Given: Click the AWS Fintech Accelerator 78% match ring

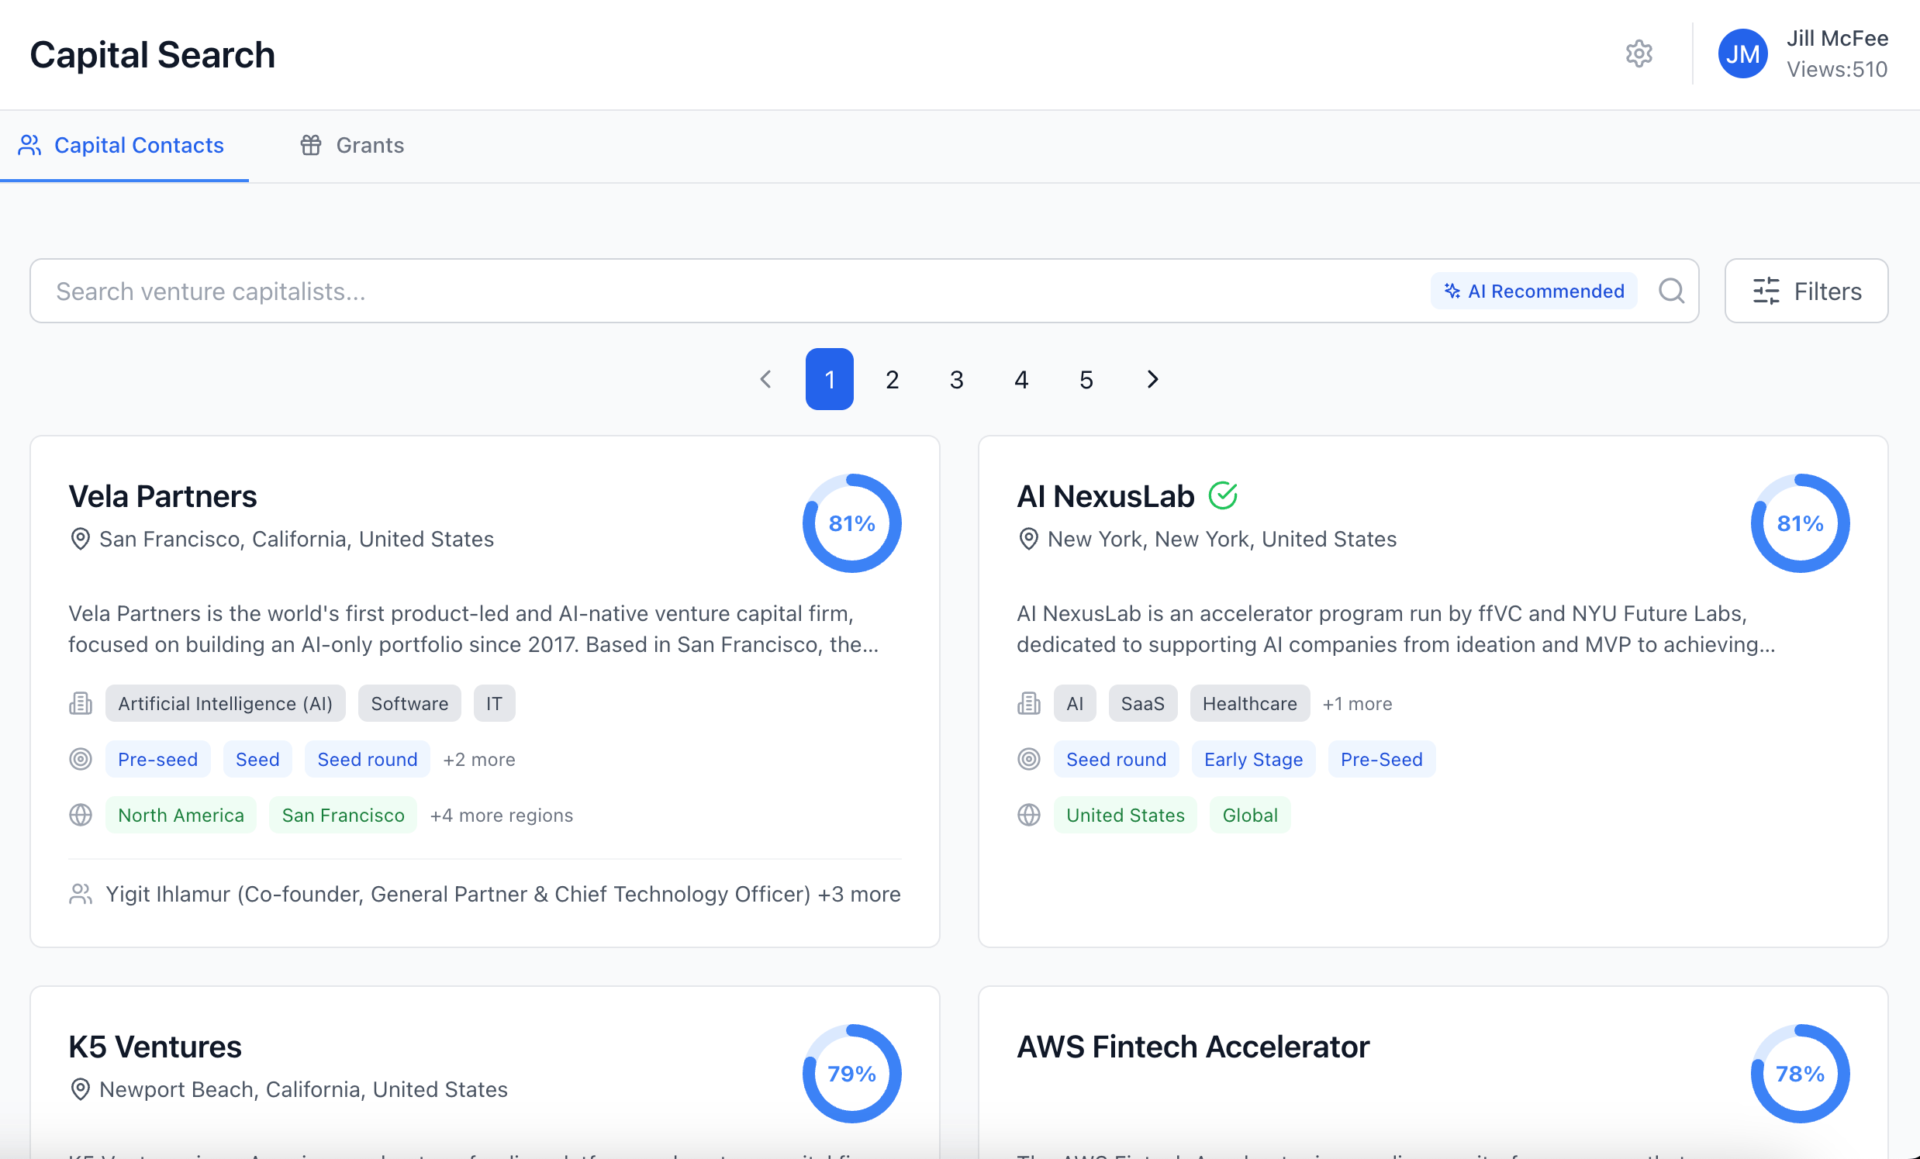Looking at the screenshot, I should (1800, 1073).
